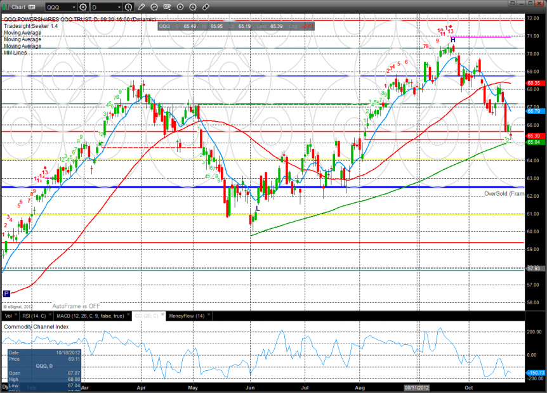Close the Vol tab

click(16, 314)
